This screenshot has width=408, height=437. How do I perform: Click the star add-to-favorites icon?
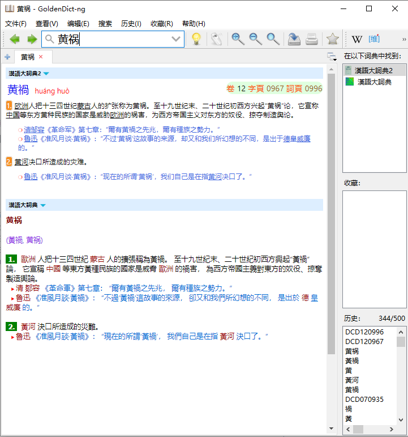point(332,39)
